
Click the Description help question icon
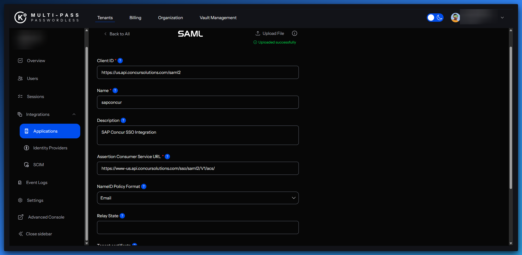coord(123,120)
